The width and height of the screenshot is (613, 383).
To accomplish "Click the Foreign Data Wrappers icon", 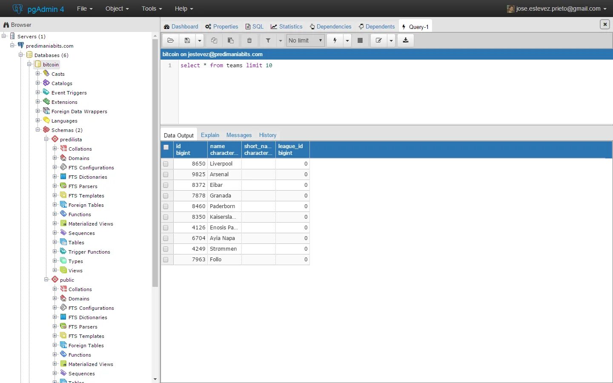I will (x=46, y=111).
